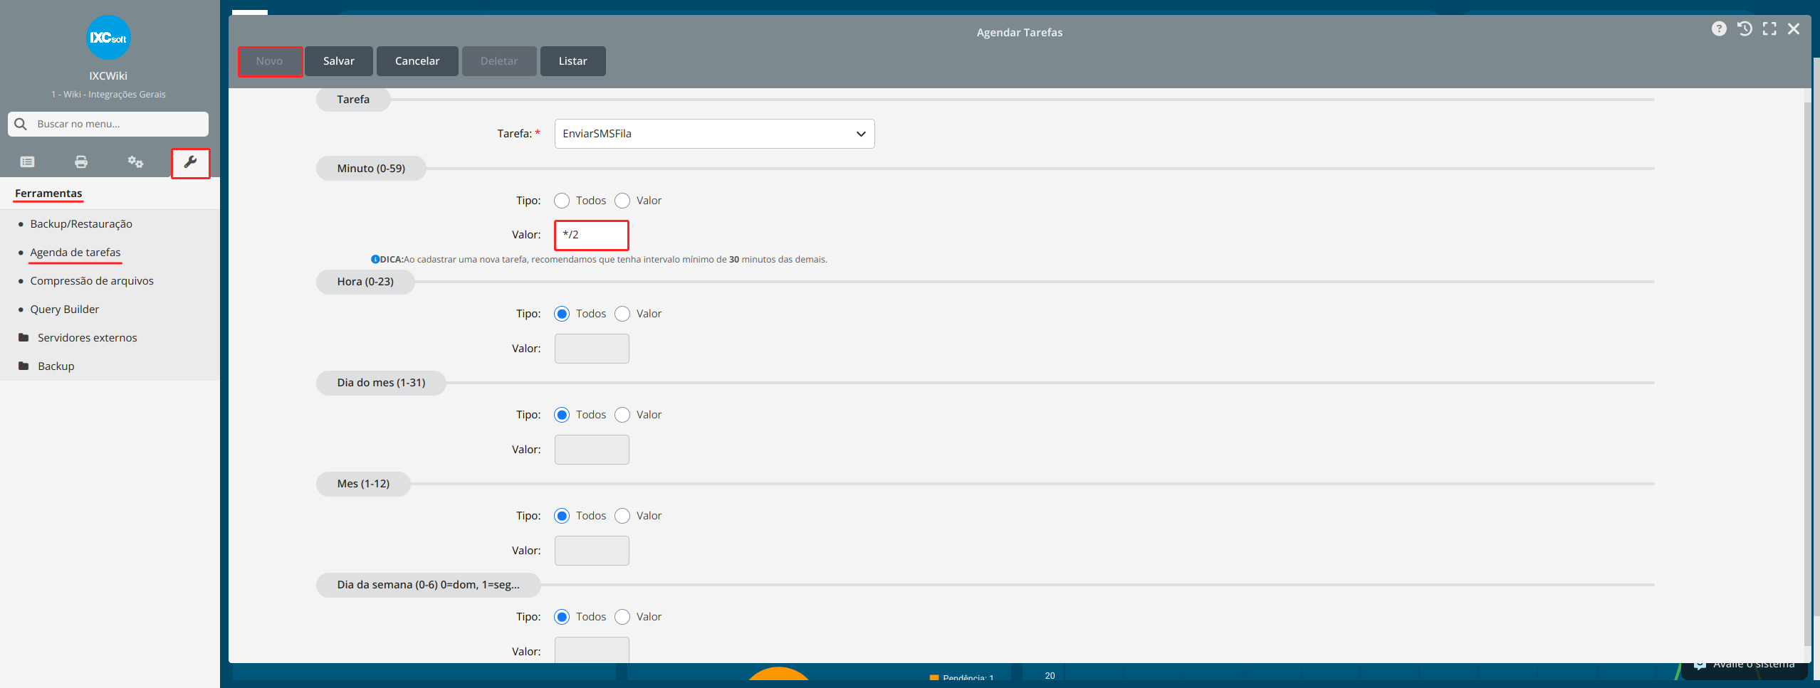Click the Deletar button
Image resolution: width=1820 pixels, height=688 pixels.
click(499, 61)
